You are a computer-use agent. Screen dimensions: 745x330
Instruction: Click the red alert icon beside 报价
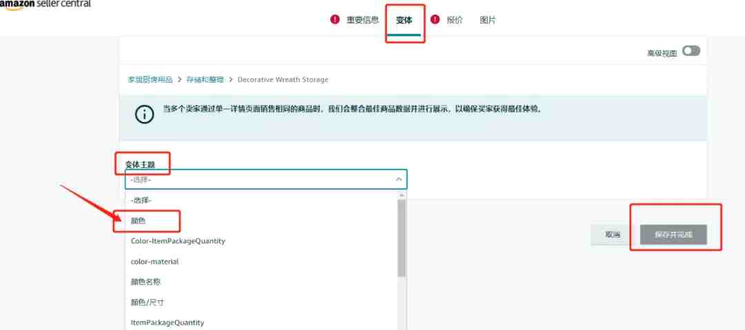coord(435,19)
